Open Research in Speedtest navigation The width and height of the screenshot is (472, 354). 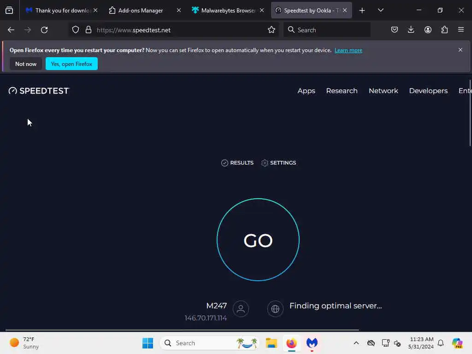point(342,91)
